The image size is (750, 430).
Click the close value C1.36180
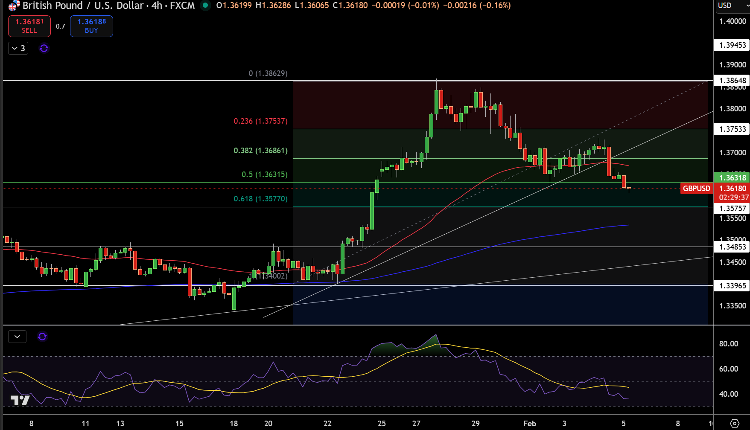tap(350, 6)
